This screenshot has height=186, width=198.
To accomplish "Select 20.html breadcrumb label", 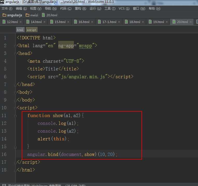I will click(x=52, y=15).
